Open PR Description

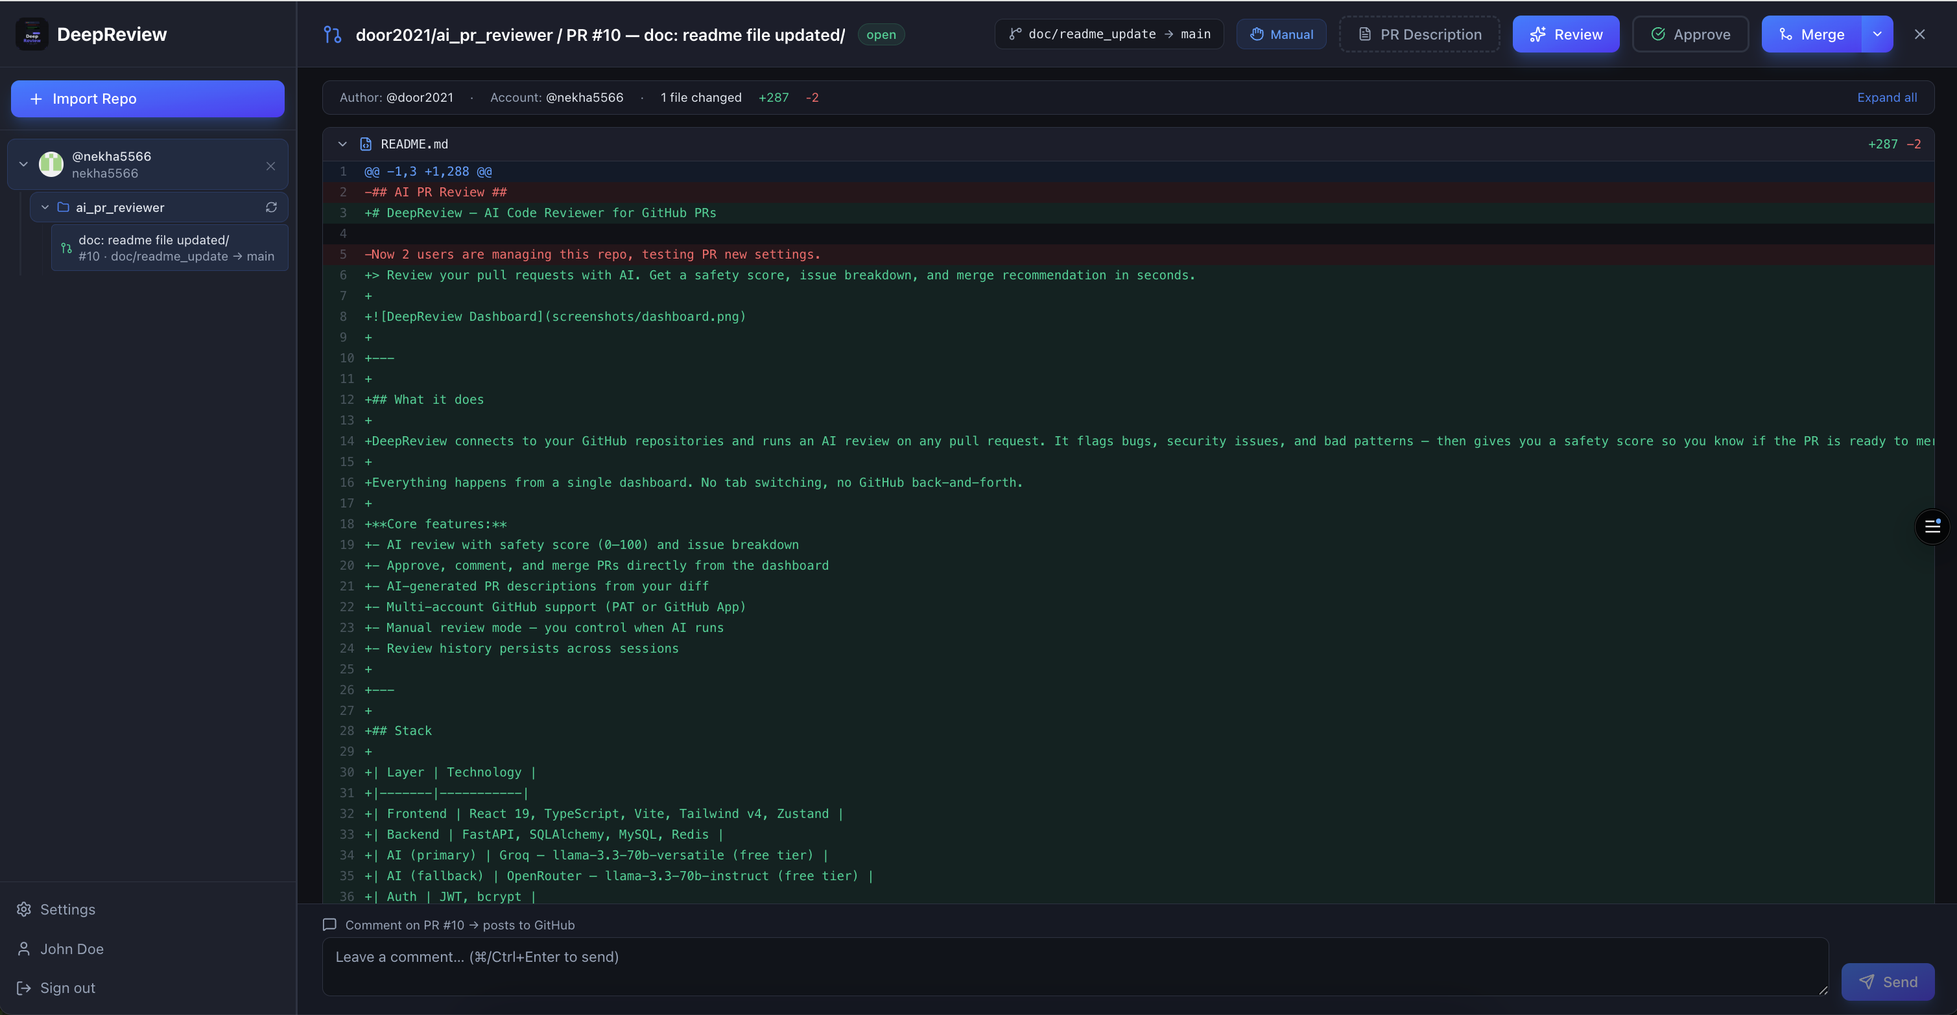coord(1419,34)
